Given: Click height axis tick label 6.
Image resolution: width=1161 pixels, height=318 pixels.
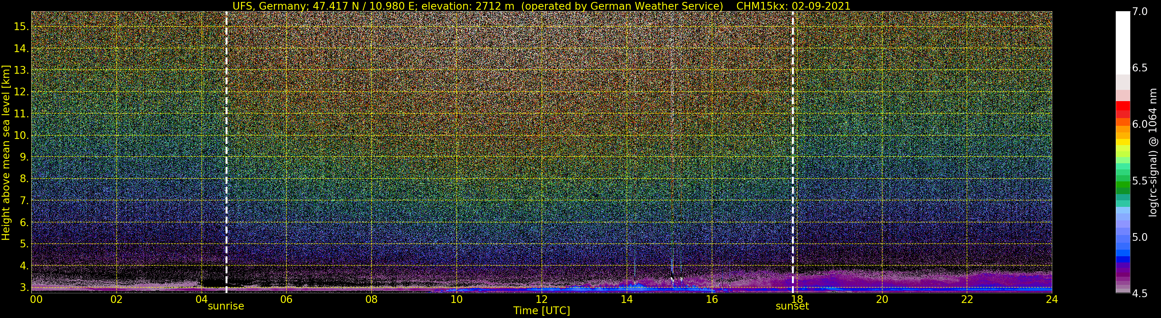Looking at the screenshot, I should point(24,222).
